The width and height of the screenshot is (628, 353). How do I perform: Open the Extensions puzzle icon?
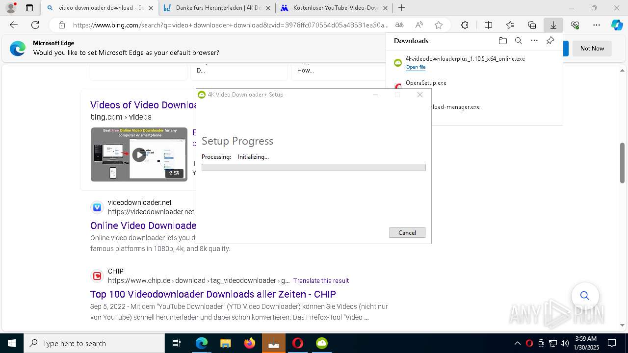click(465, 25)
